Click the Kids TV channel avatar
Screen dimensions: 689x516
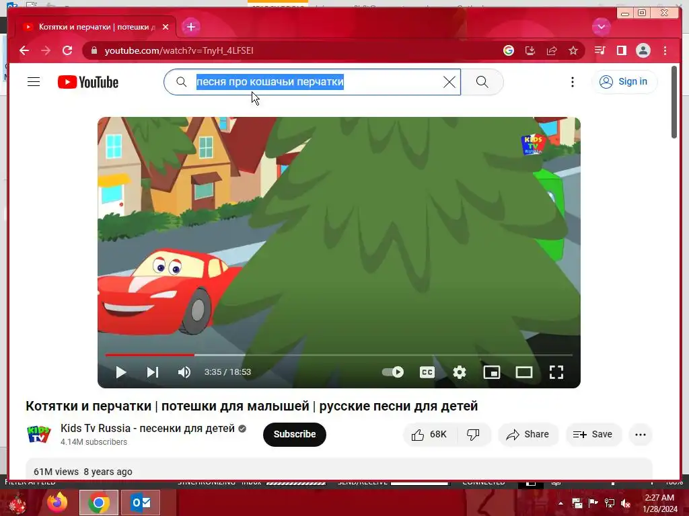pos(38,435)
